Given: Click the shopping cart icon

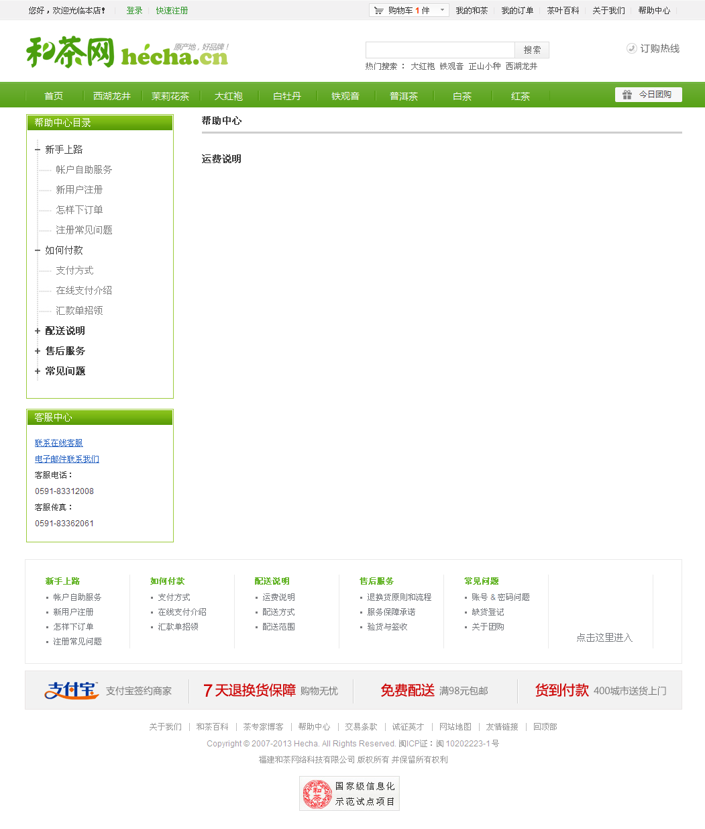Looking at the screenshot, I should [x=379, y=10].
